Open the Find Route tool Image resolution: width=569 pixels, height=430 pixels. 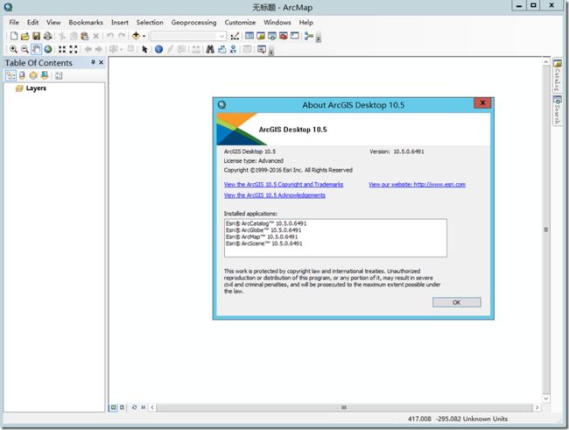[221, 49]
